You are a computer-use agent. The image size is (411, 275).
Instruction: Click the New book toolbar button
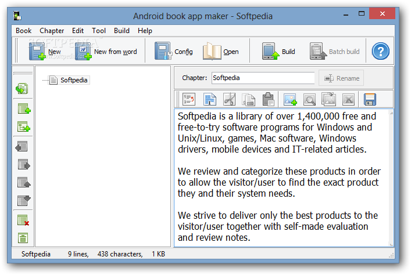click(45, 52)
